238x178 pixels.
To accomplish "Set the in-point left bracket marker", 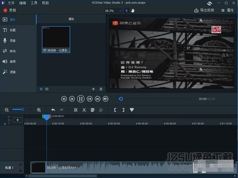I will 115,110.
